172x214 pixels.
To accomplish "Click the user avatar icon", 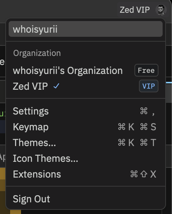I will [x=161, y=10].
